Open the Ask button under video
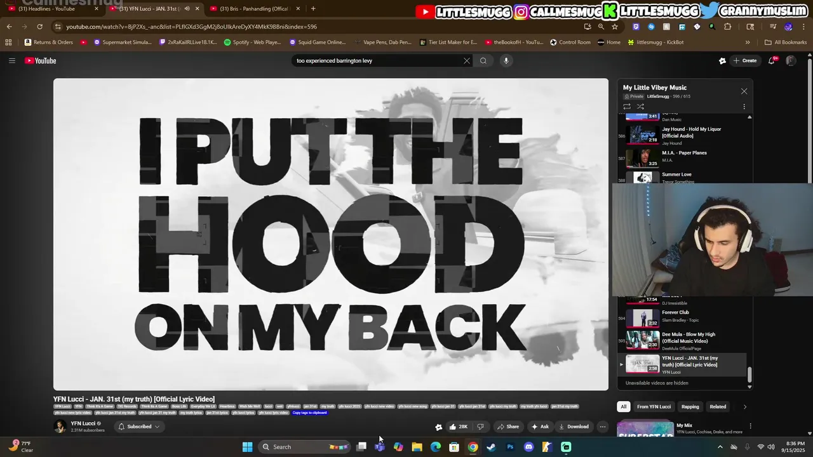 tap(540, 427)
